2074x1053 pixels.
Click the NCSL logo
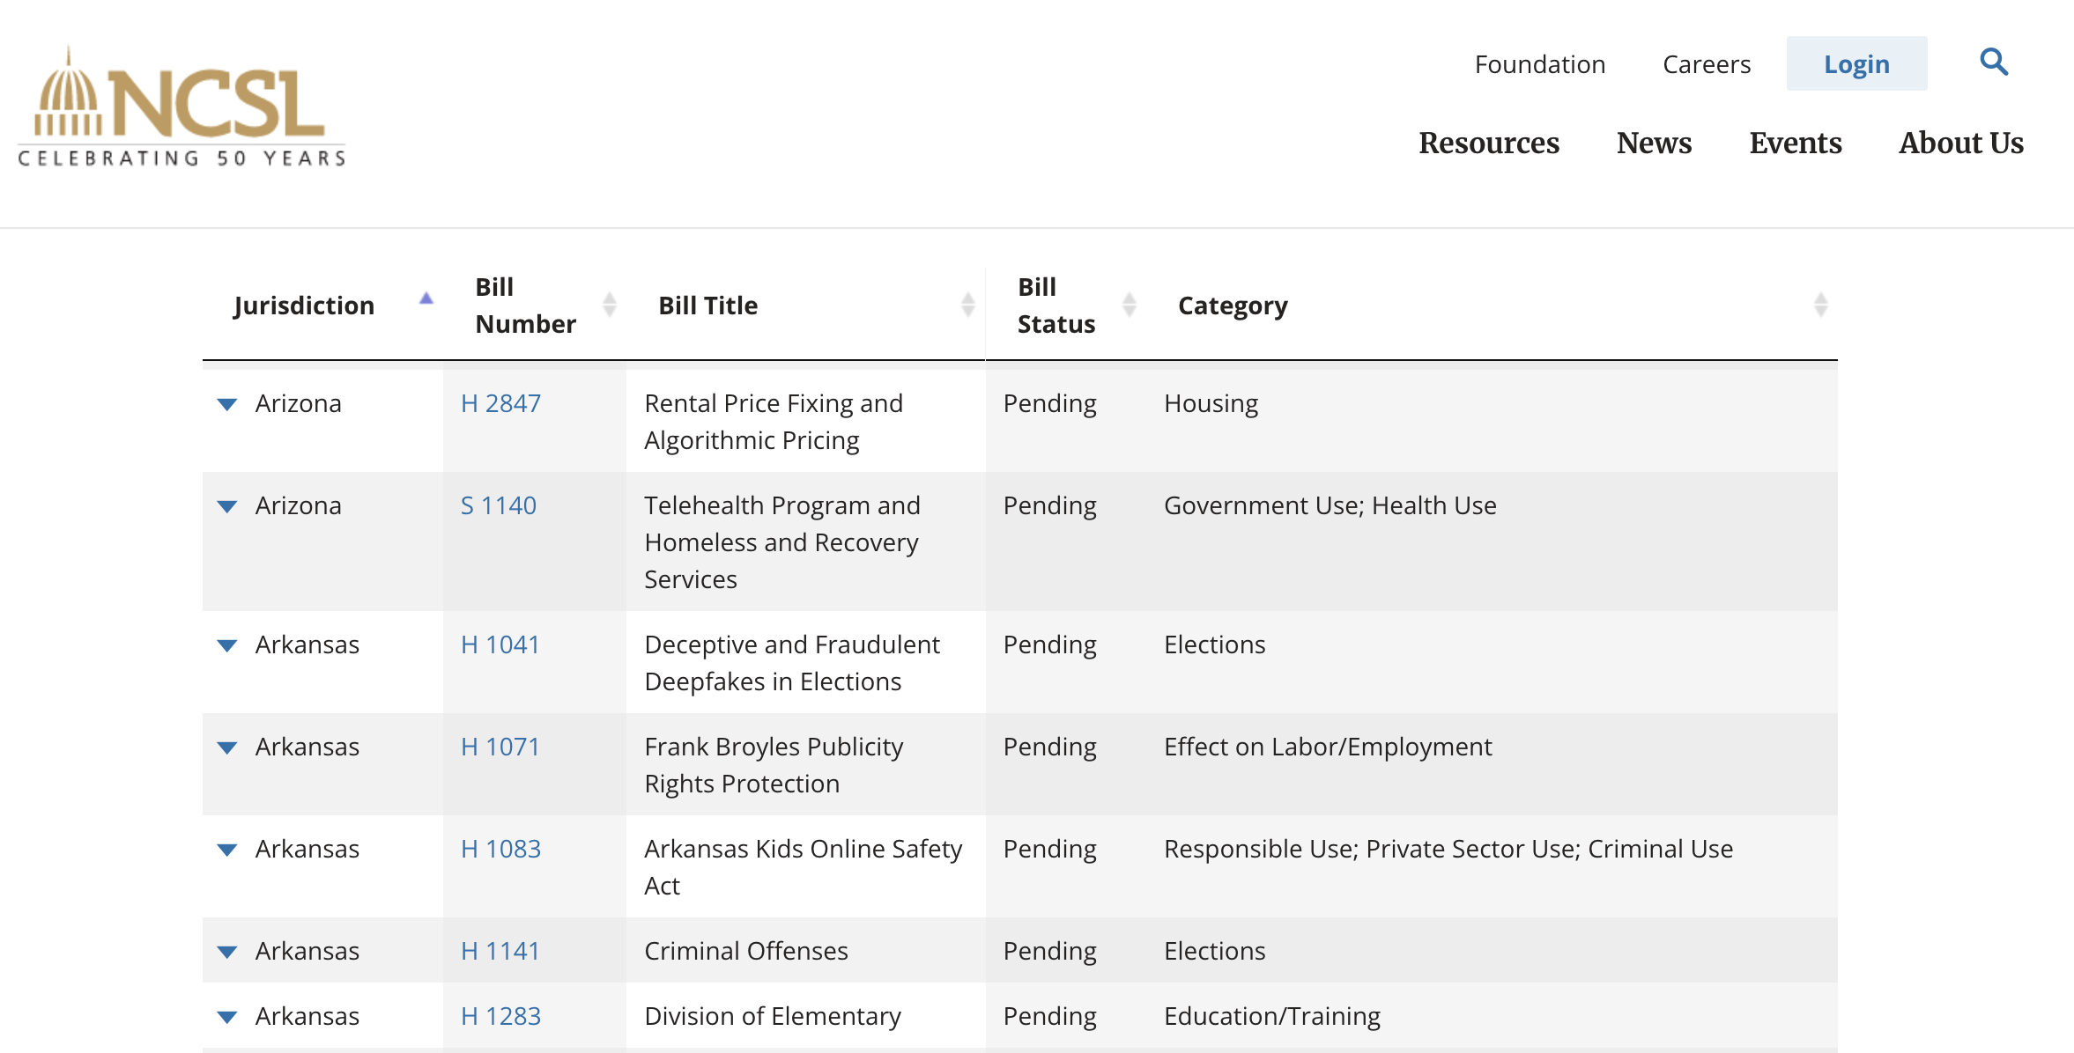(x=181, y=107)
